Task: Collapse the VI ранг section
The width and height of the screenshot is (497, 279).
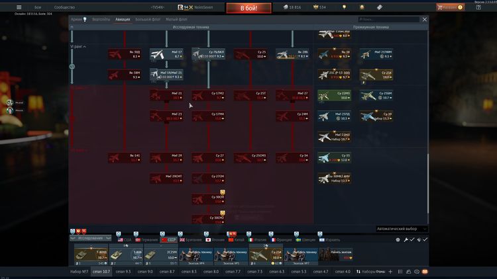Action: tap(79, 47)
